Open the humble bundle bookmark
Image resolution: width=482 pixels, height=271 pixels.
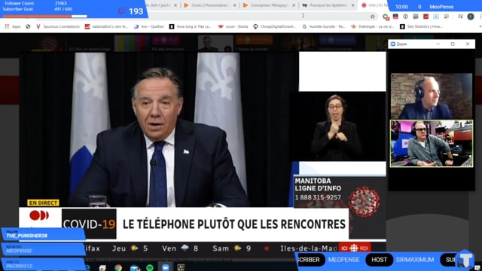click(324, 27)
